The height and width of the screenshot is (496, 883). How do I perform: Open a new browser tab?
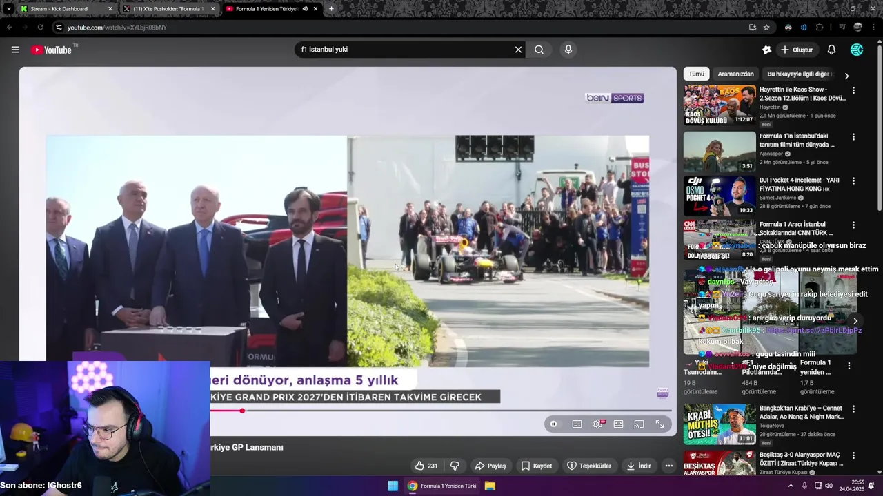(x=331, y=9)
